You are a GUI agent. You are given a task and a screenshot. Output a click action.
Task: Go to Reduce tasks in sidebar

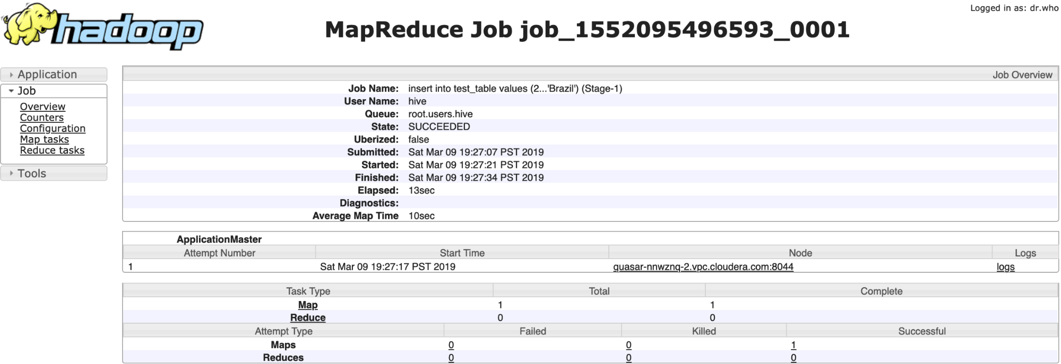coord(52,150)
